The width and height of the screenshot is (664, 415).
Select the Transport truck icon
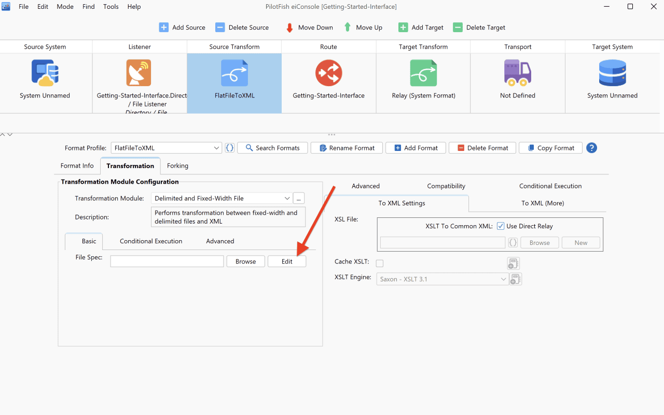point(518,73)
